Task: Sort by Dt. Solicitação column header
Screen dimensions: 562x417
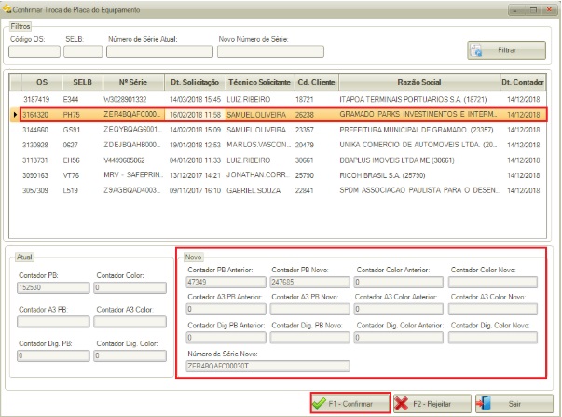Action: point(195,82)
